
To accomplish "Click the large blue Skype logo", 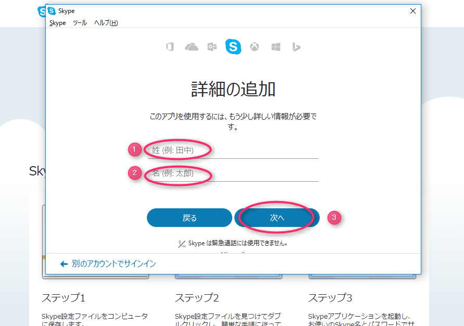I will pos(233,46).
